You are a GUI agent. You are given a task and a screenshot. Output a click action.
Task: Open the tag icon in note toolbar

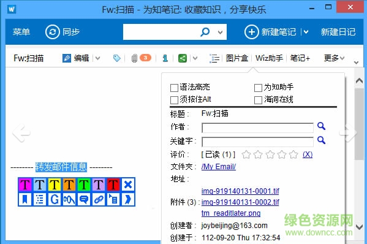(x=117, y=58)
